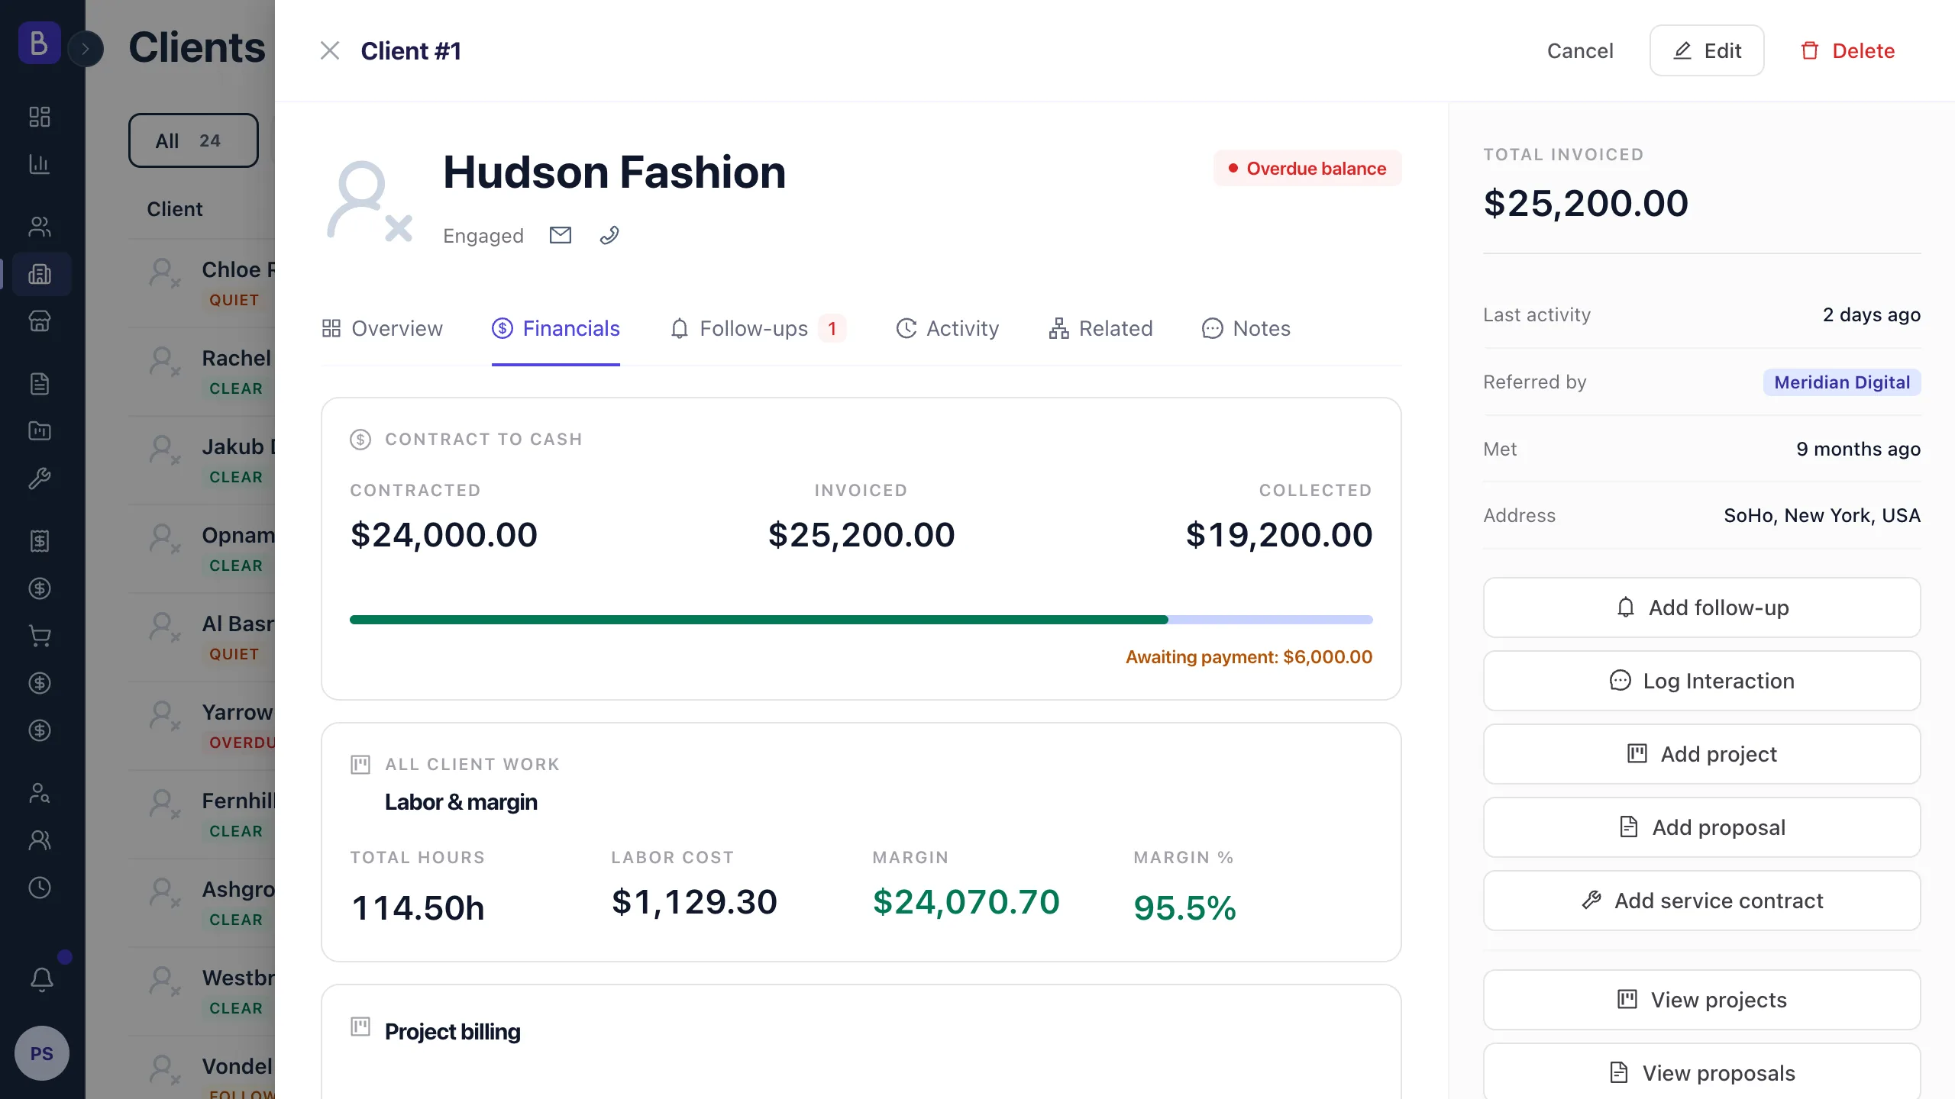Select the Financials tab
This screenshot has width=1955, height=1099.
coord(556,328)
